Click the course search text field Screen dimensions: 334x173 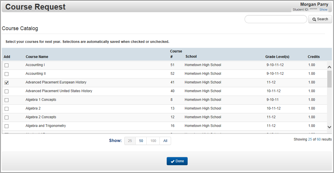pyautogui.click(x=276, y=19)
